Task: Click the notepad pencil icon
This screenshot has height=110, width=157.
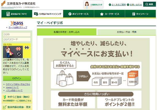Action: click(5, 107)
